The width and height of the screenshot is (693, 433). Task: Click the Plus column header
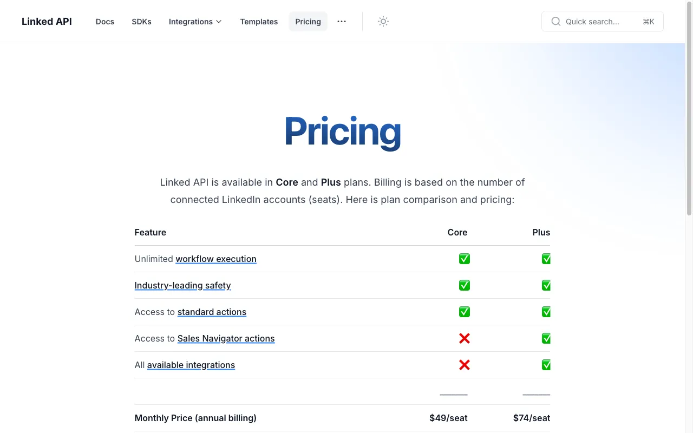541,232
